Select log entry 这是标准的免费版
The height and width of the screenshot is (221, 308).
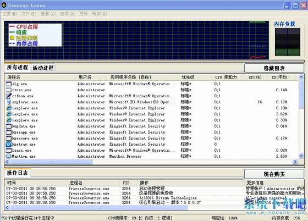tap(156, 194)
